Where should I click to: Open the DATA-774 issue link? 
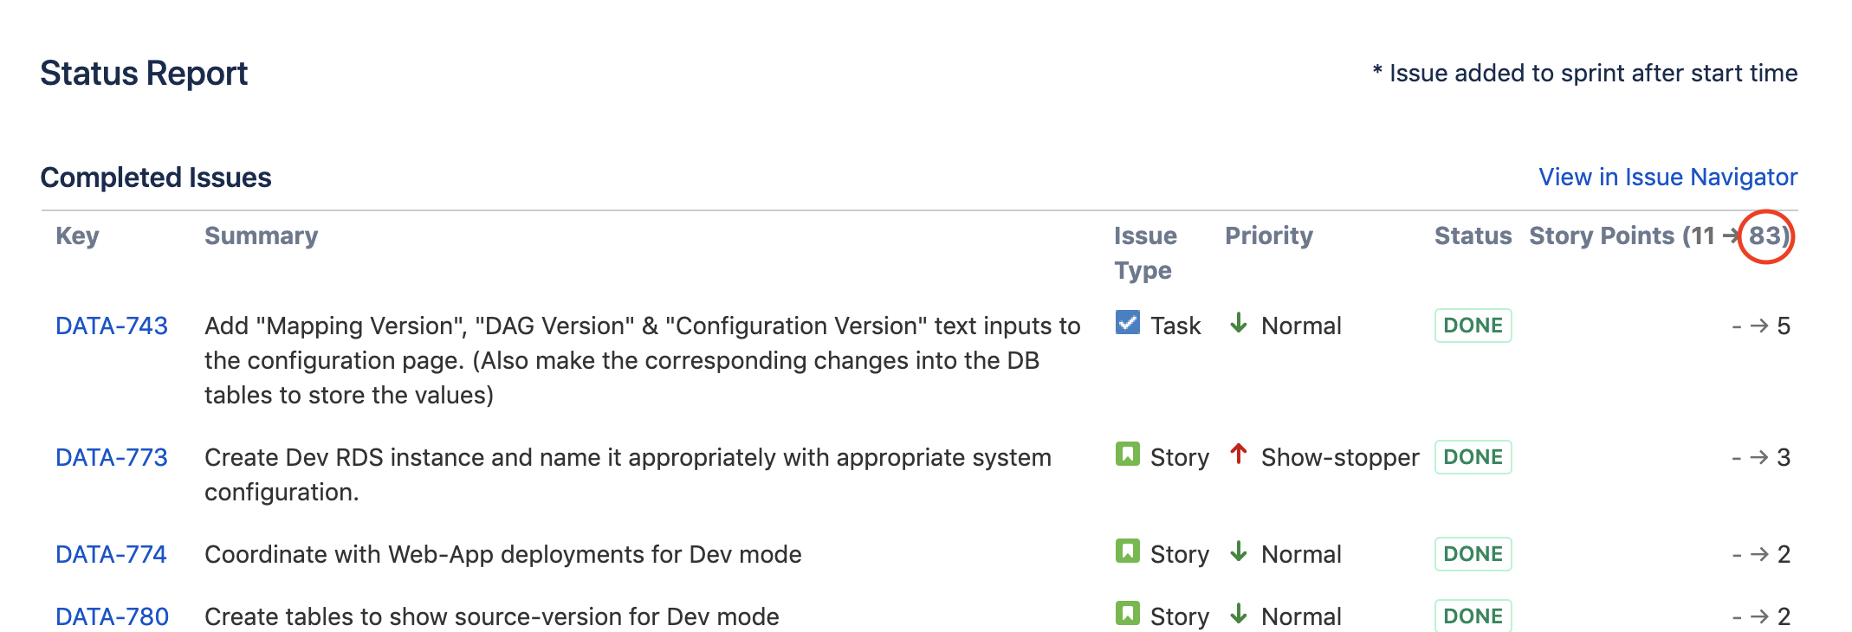pyautogui.click(x=111, y=554)
